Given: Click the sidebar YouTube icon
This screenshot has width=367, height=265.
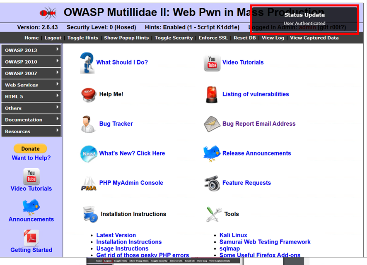Looking at the screenshot, I should 31,177.
